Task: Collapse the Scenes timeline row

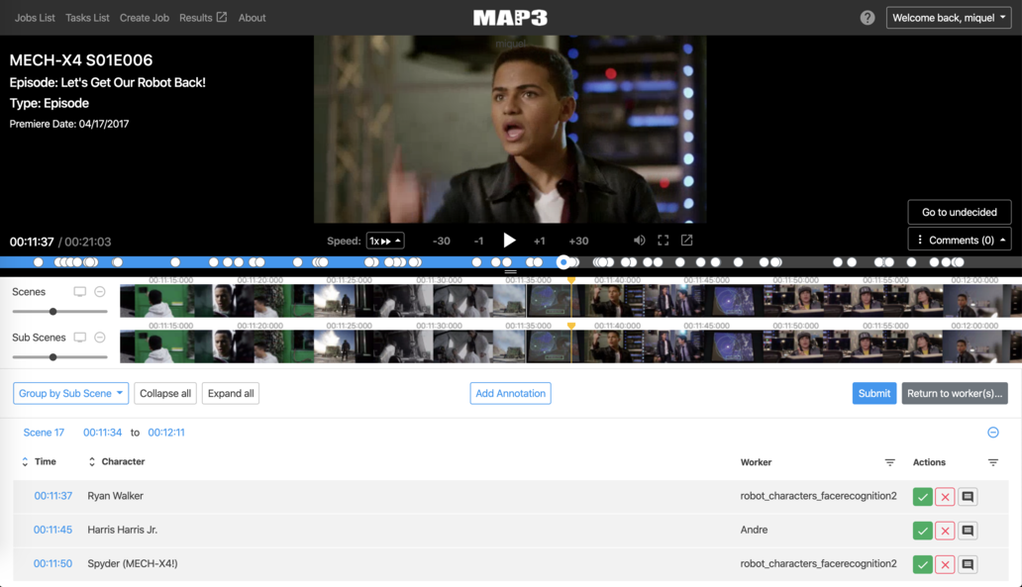Action: point(100,292)
